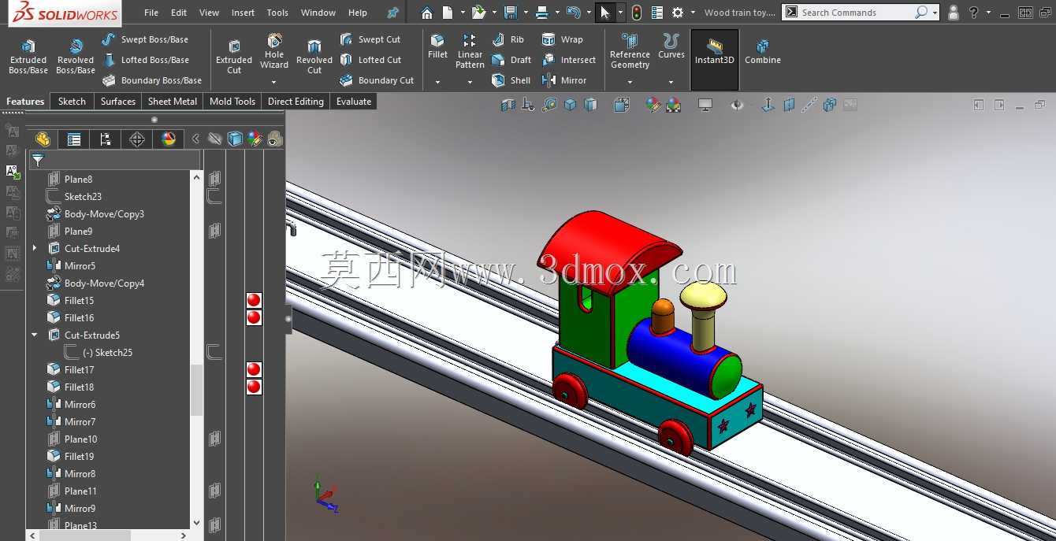Select the Linear Pattern tool
The height and width of the screenshot is (541, 1056).
(470, 51)
